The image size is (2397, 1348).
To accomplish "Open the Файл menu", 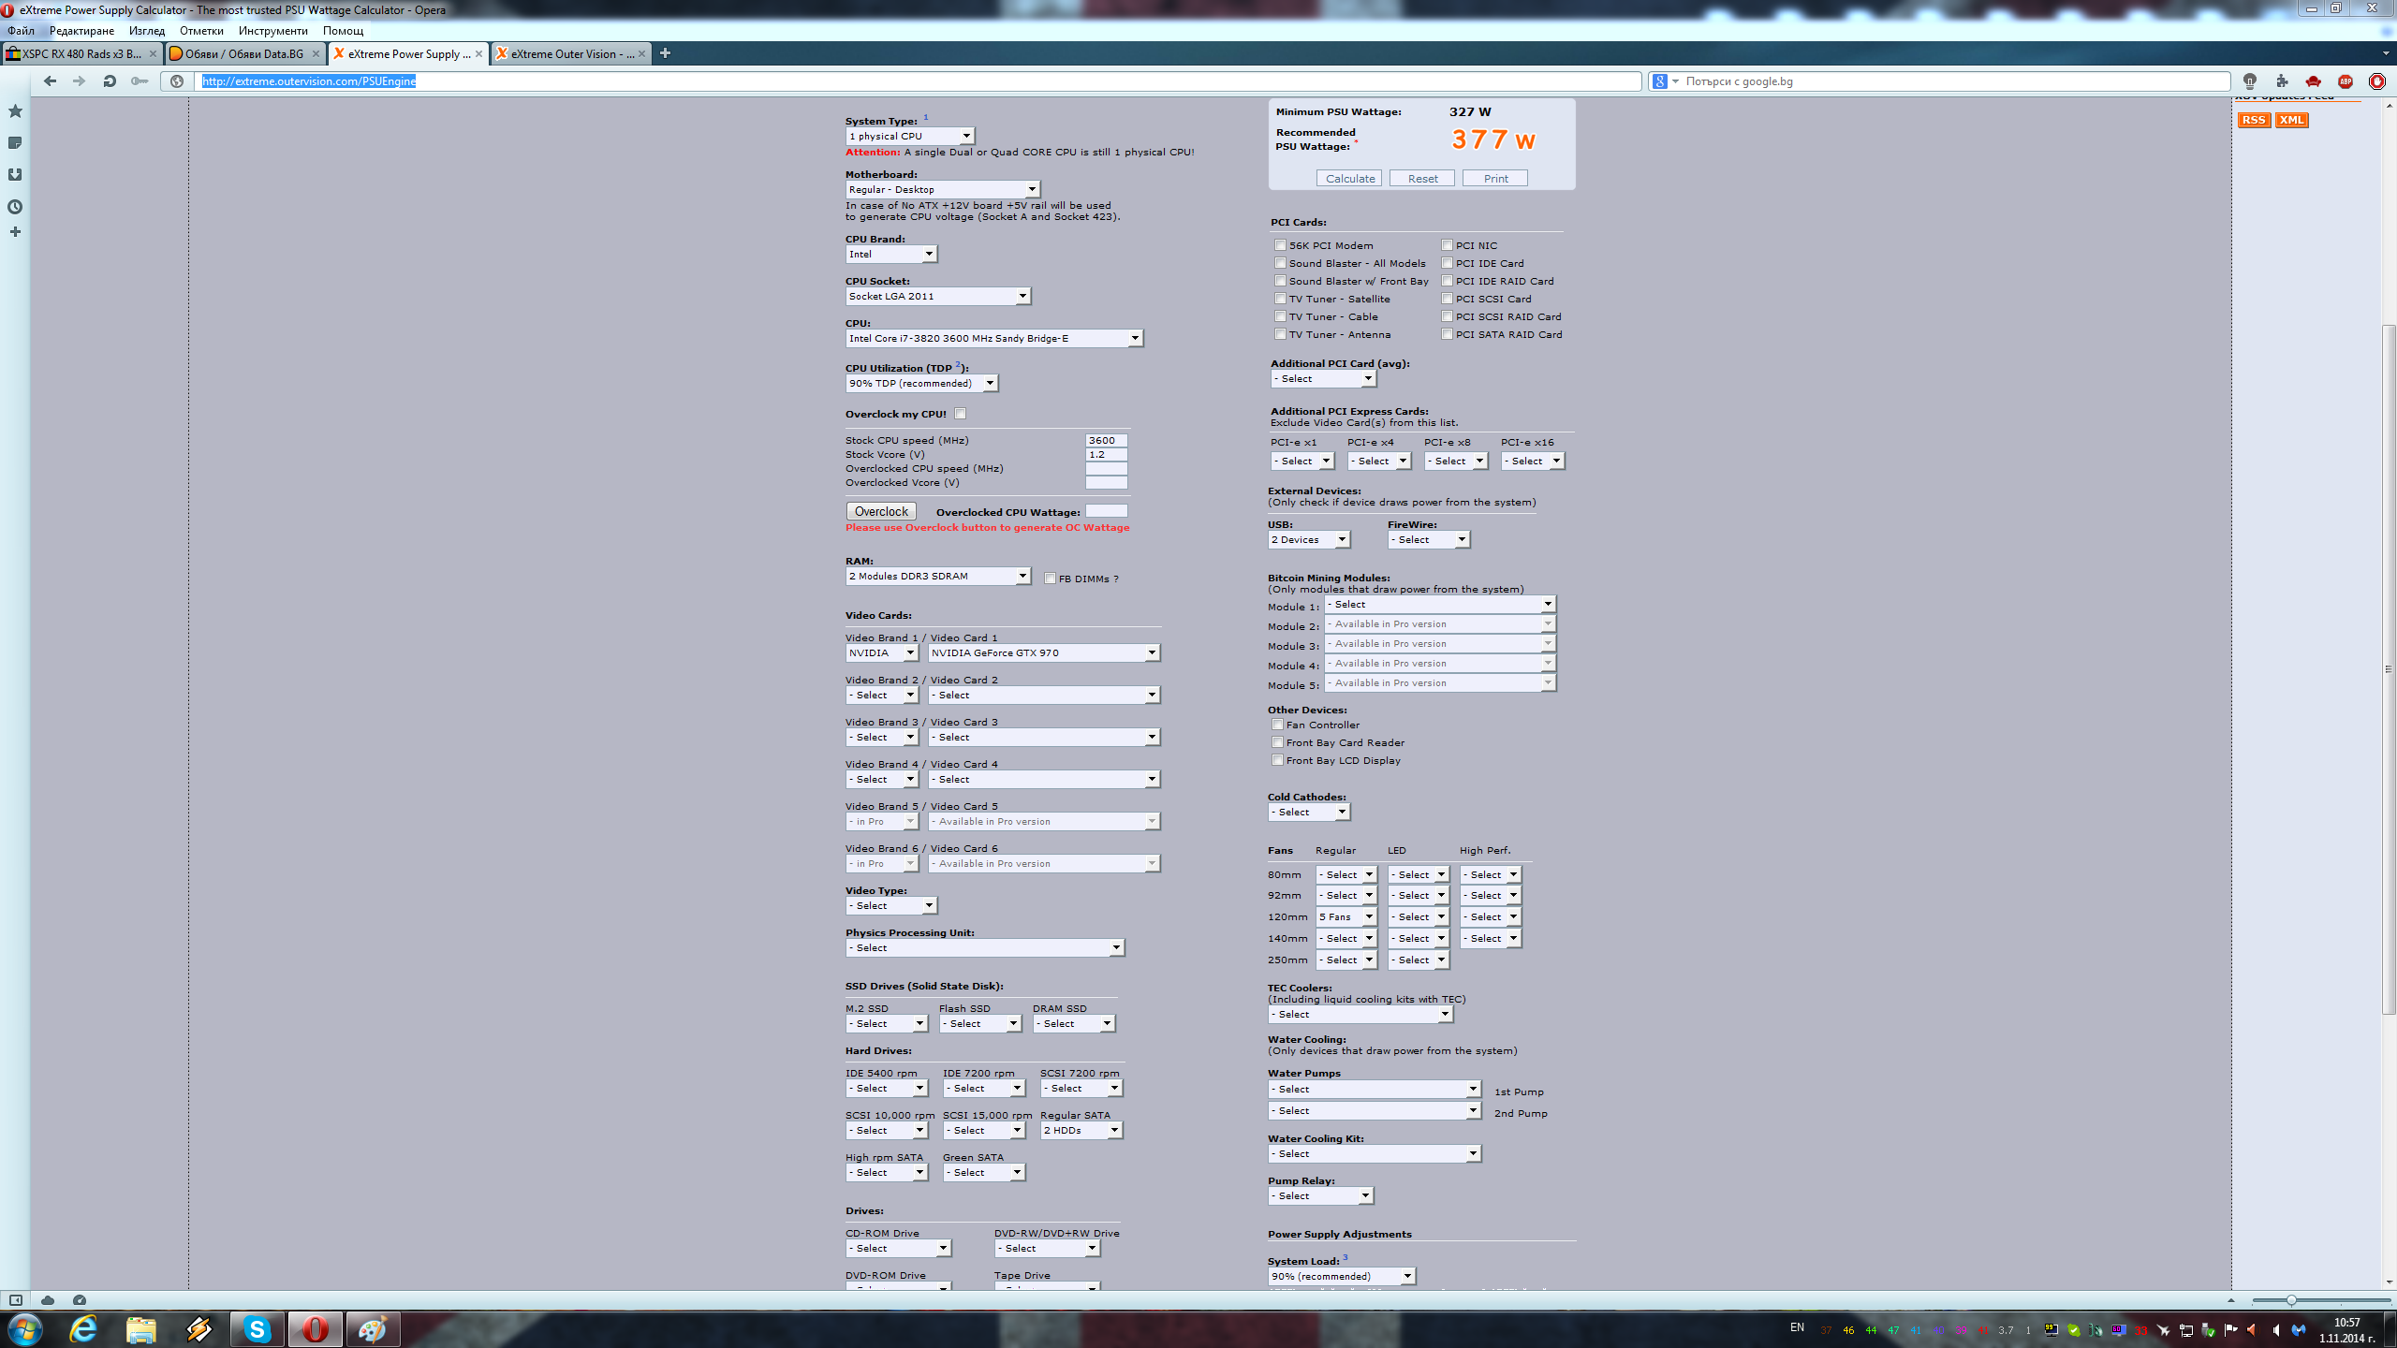I will click(x=21, y=31).
